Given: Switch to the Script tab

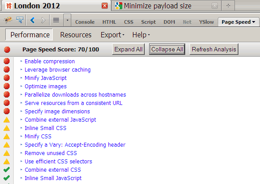Looking at the screenshot, I should 148,22.
